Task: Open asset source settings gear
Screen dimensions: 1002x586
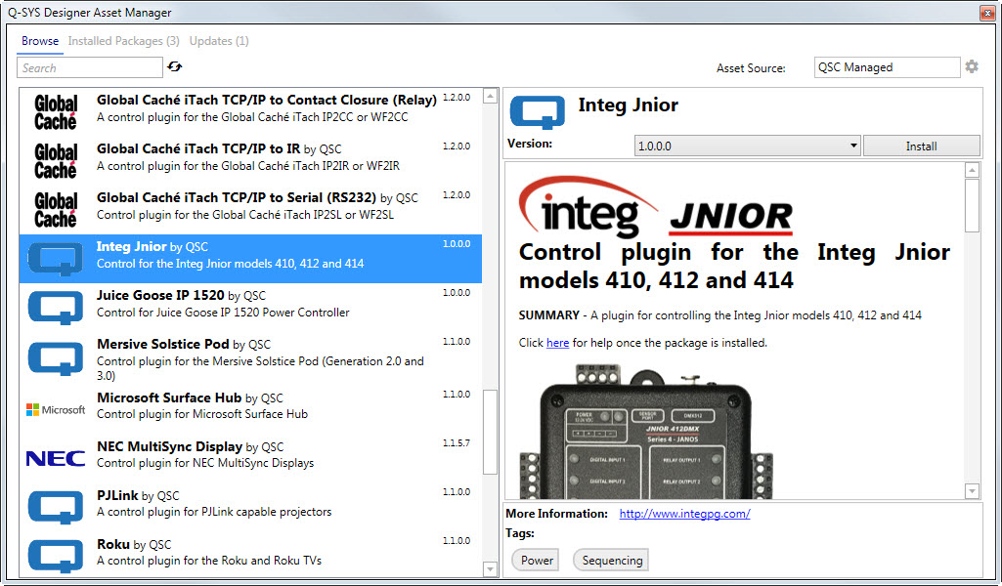Action: 972,66
